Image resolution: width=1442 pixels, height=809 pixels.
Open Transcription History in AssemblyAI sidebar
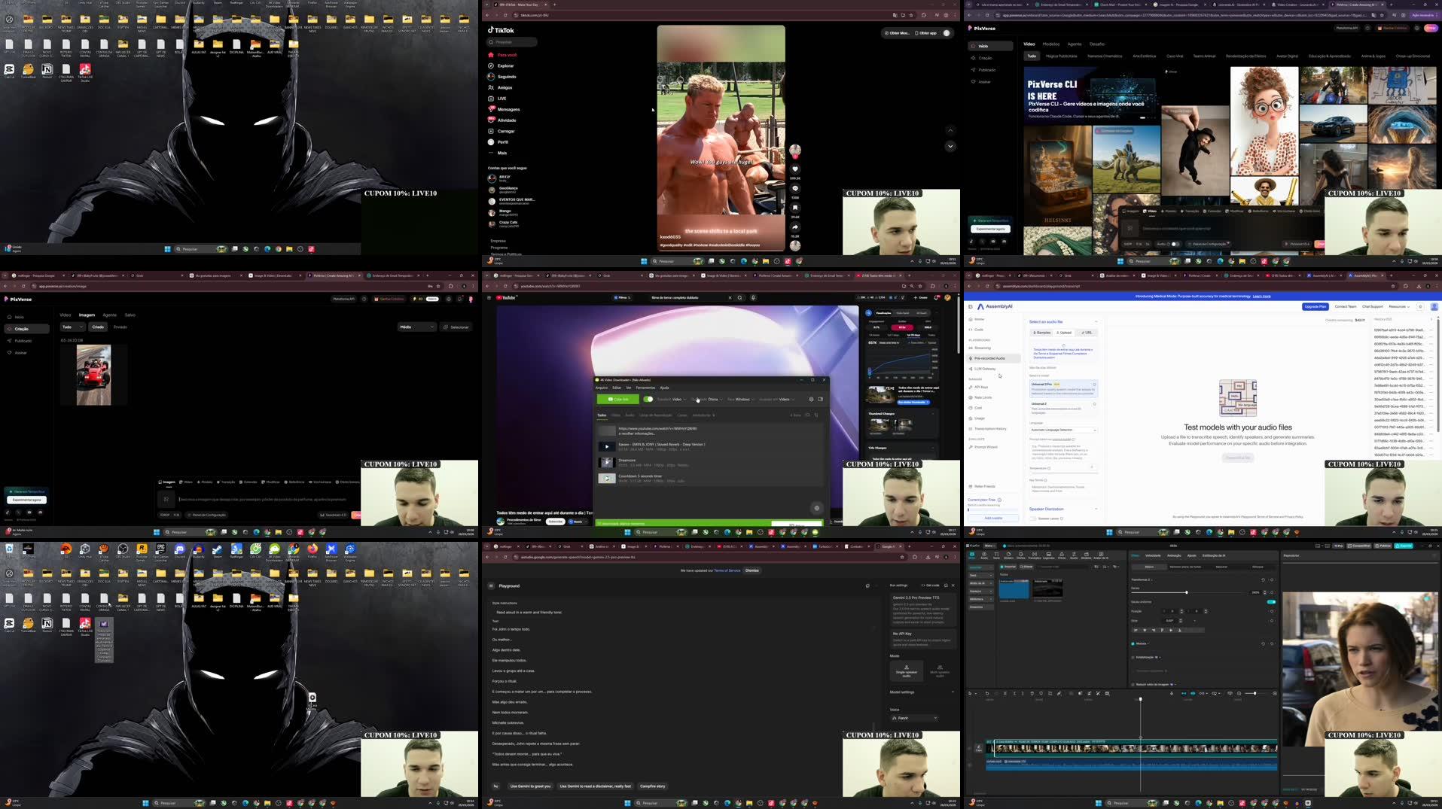989,428
